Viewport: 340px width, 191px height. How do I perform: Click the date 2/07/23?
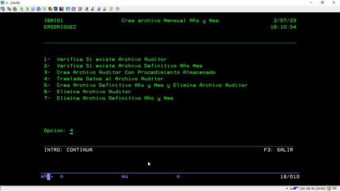[285, 21]
